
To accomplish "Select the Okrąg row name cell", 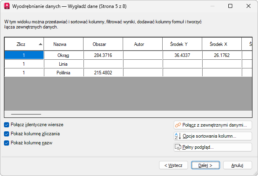I will [63, 55].
